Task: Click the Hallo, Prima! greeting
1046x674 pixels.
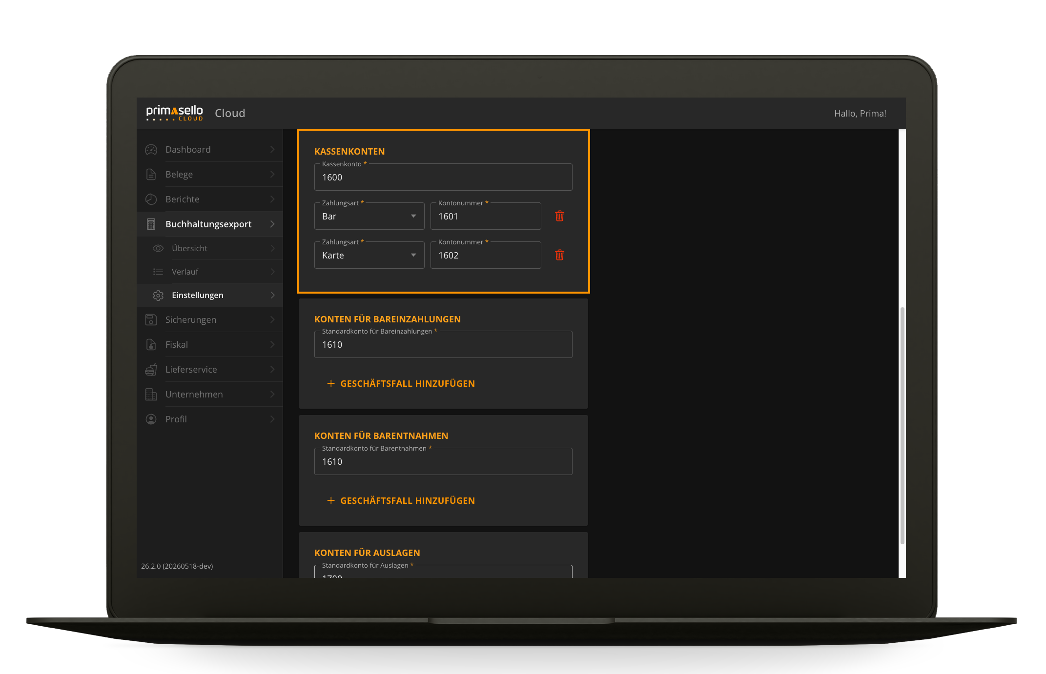Action: click(860, 114)
